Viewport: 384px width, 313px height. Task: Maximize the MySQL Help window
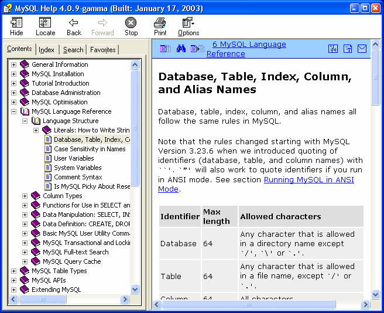tap(365, 8)
